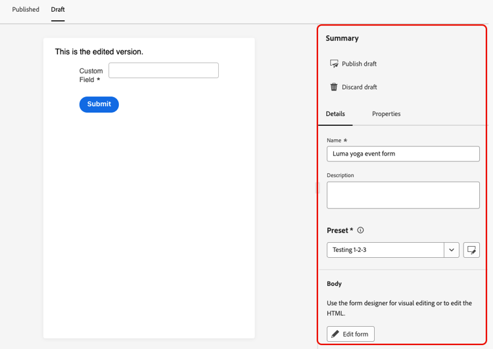493x349 pixels.
Task: Expand the Preset chevron arrow
Action: [x=452, y=250]
